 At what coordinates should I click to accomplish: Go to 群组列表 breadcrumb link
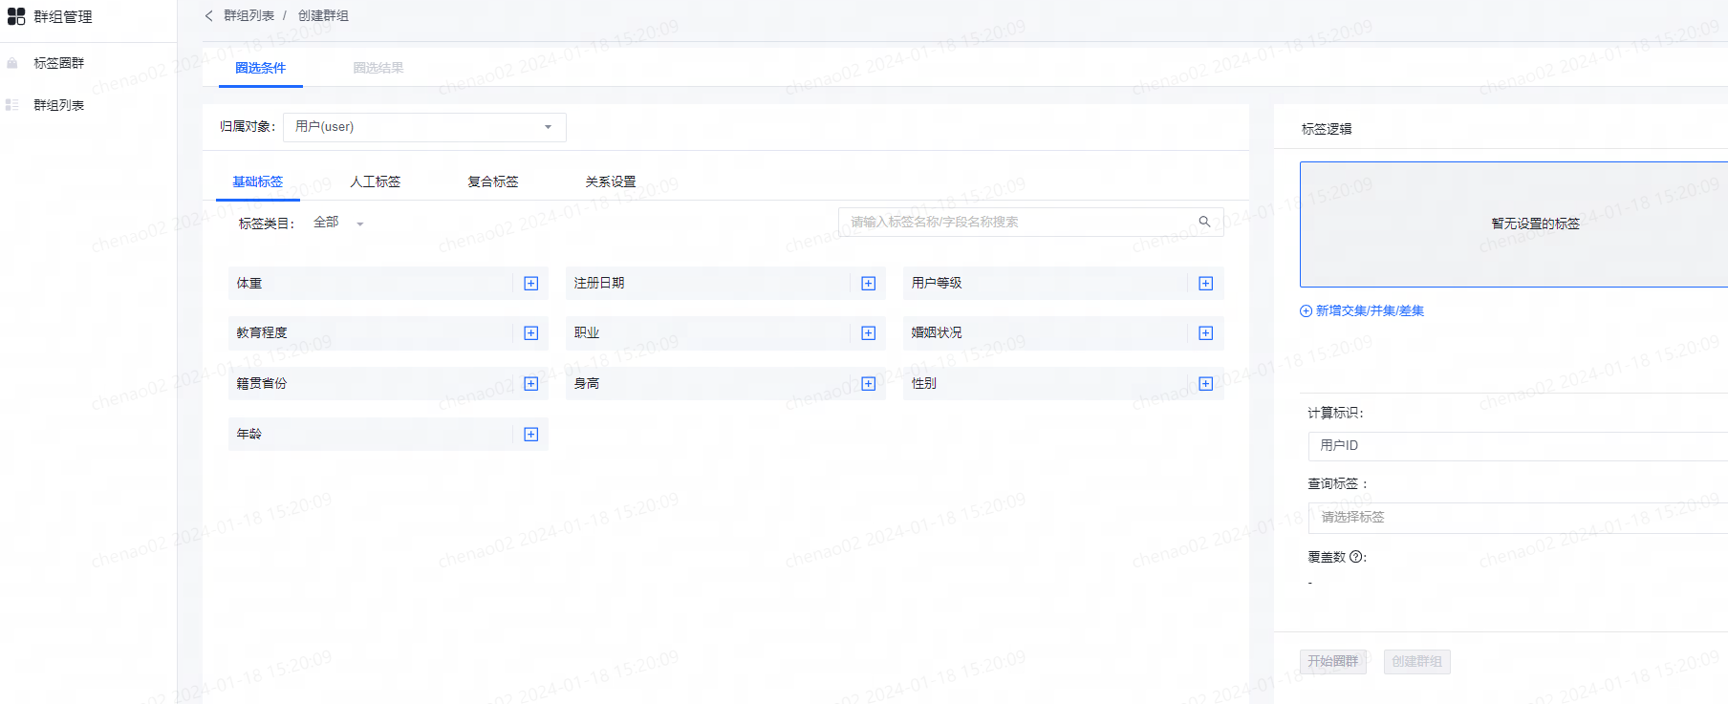(248, 15)
